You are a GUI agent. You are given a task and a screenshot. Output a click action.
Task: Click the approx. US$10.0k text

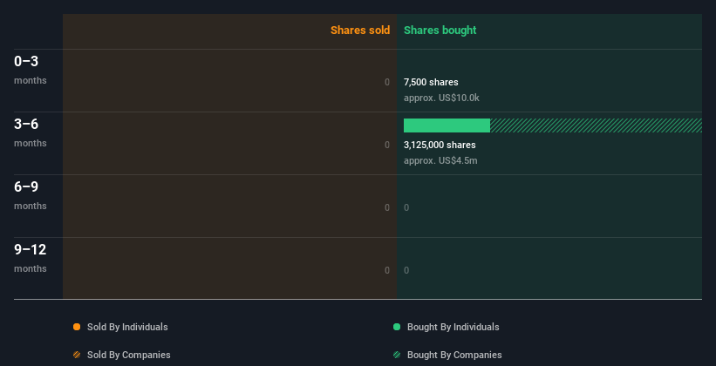(x=441, y=98)
